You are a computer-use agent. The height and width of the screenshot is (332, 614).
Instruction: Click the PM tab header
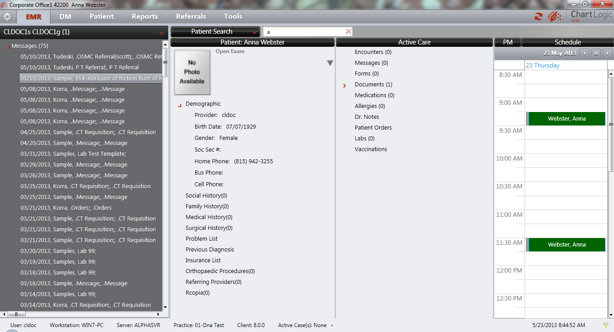507,42
